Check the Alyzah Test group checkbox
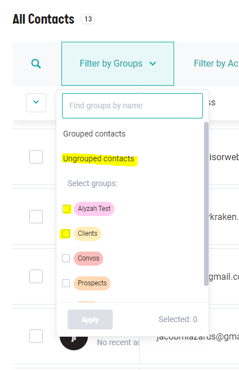This screenshot has height=370, width=239. (x=66, y=209)
